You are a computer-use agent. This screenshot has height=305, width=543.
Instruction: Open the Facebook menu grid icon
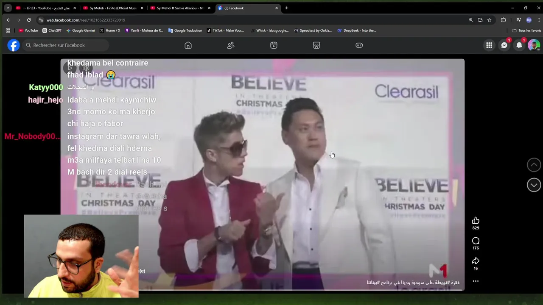click(x=489, y=45)
